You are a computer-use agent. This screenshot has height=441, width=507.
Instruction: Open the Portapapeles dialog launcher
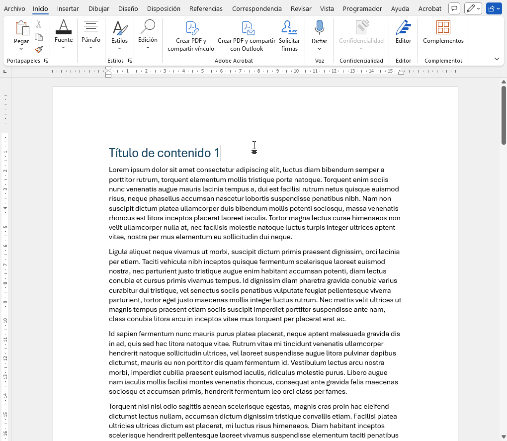(x=46, y=61)
